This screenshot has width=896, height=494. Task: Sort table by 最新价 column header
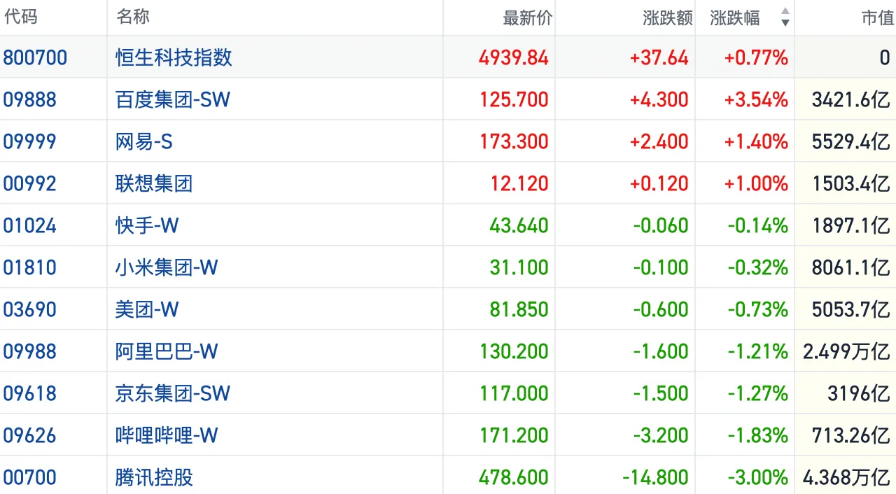[x=527, y=17]
